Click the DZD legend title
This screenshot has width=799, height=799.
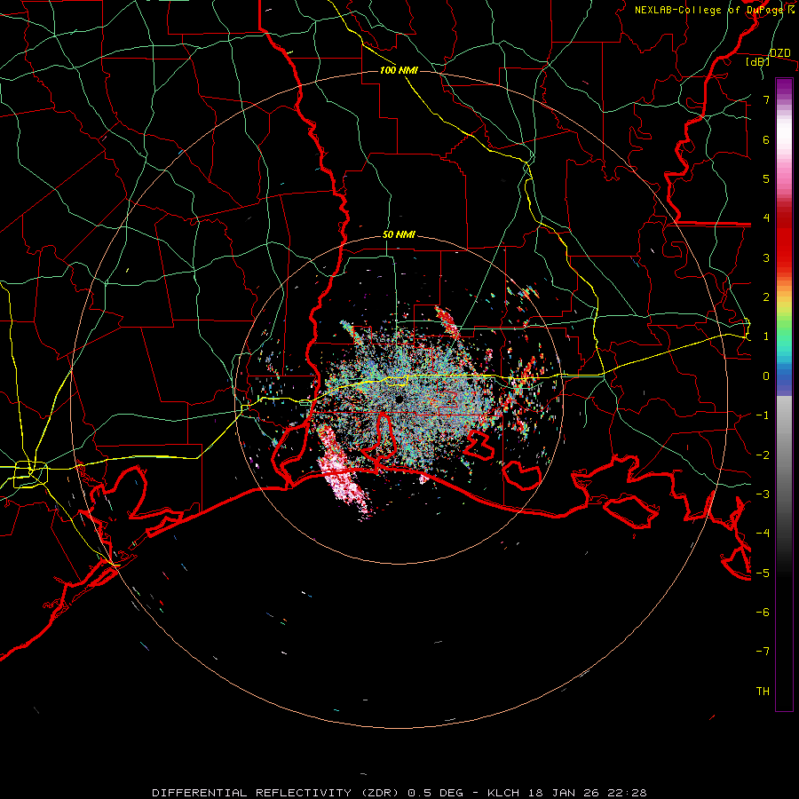(x=779, y=53)
